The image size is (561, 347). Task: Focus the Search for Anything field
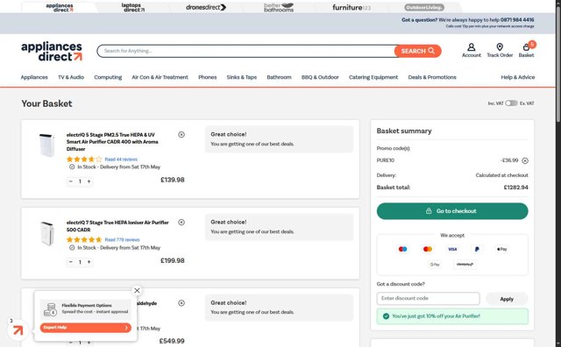(245, 51)
